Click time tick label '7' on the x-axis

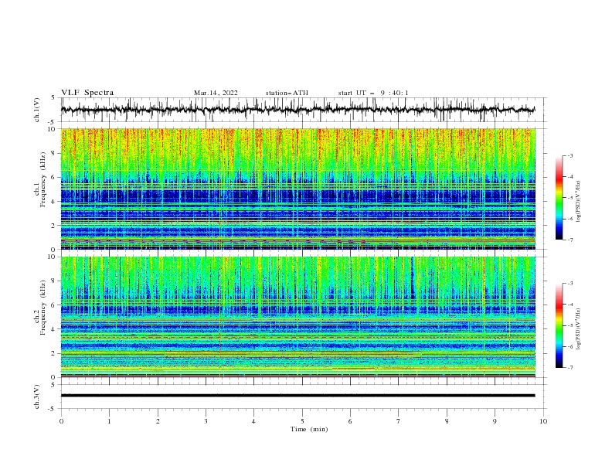(399, 421)
